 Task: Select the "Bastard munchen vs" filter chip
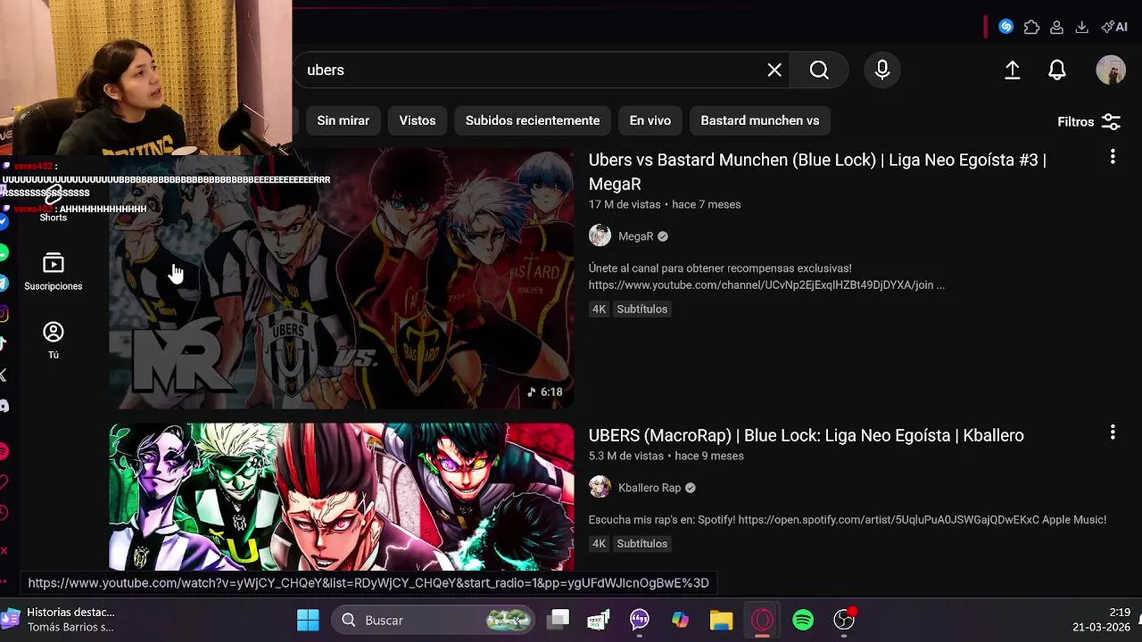coord(760,120)
